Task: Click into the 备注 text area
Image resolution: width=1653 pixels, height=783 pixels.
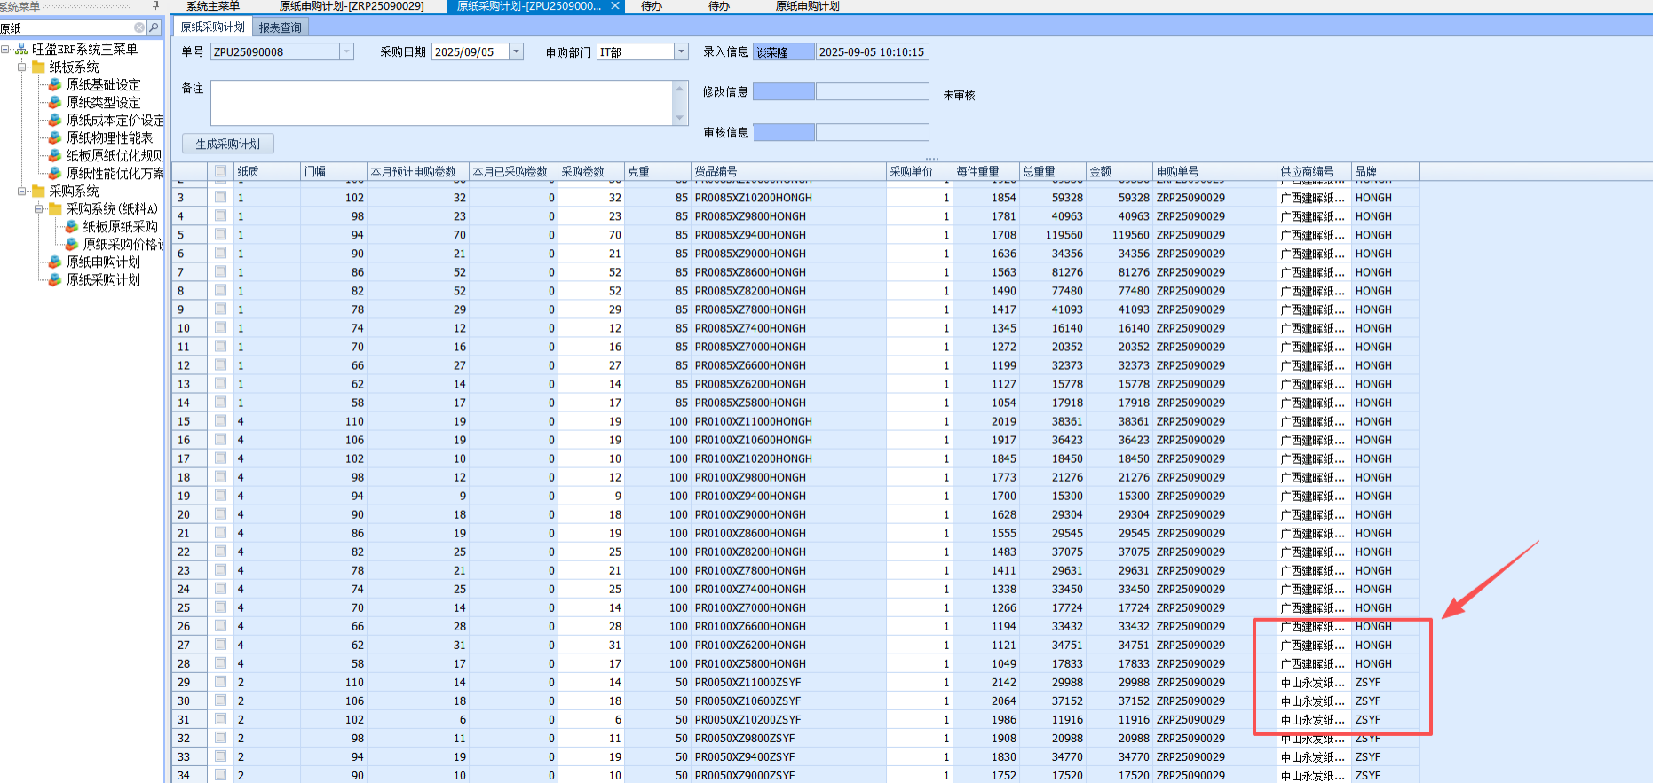Action: coord(443,103)
